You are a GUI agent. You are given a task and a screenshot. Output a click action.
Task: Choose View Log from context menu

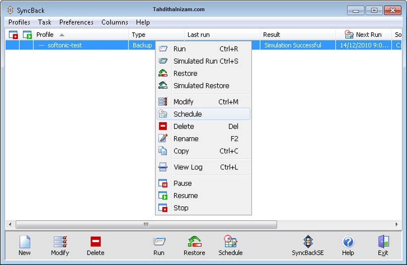point(203,167)
